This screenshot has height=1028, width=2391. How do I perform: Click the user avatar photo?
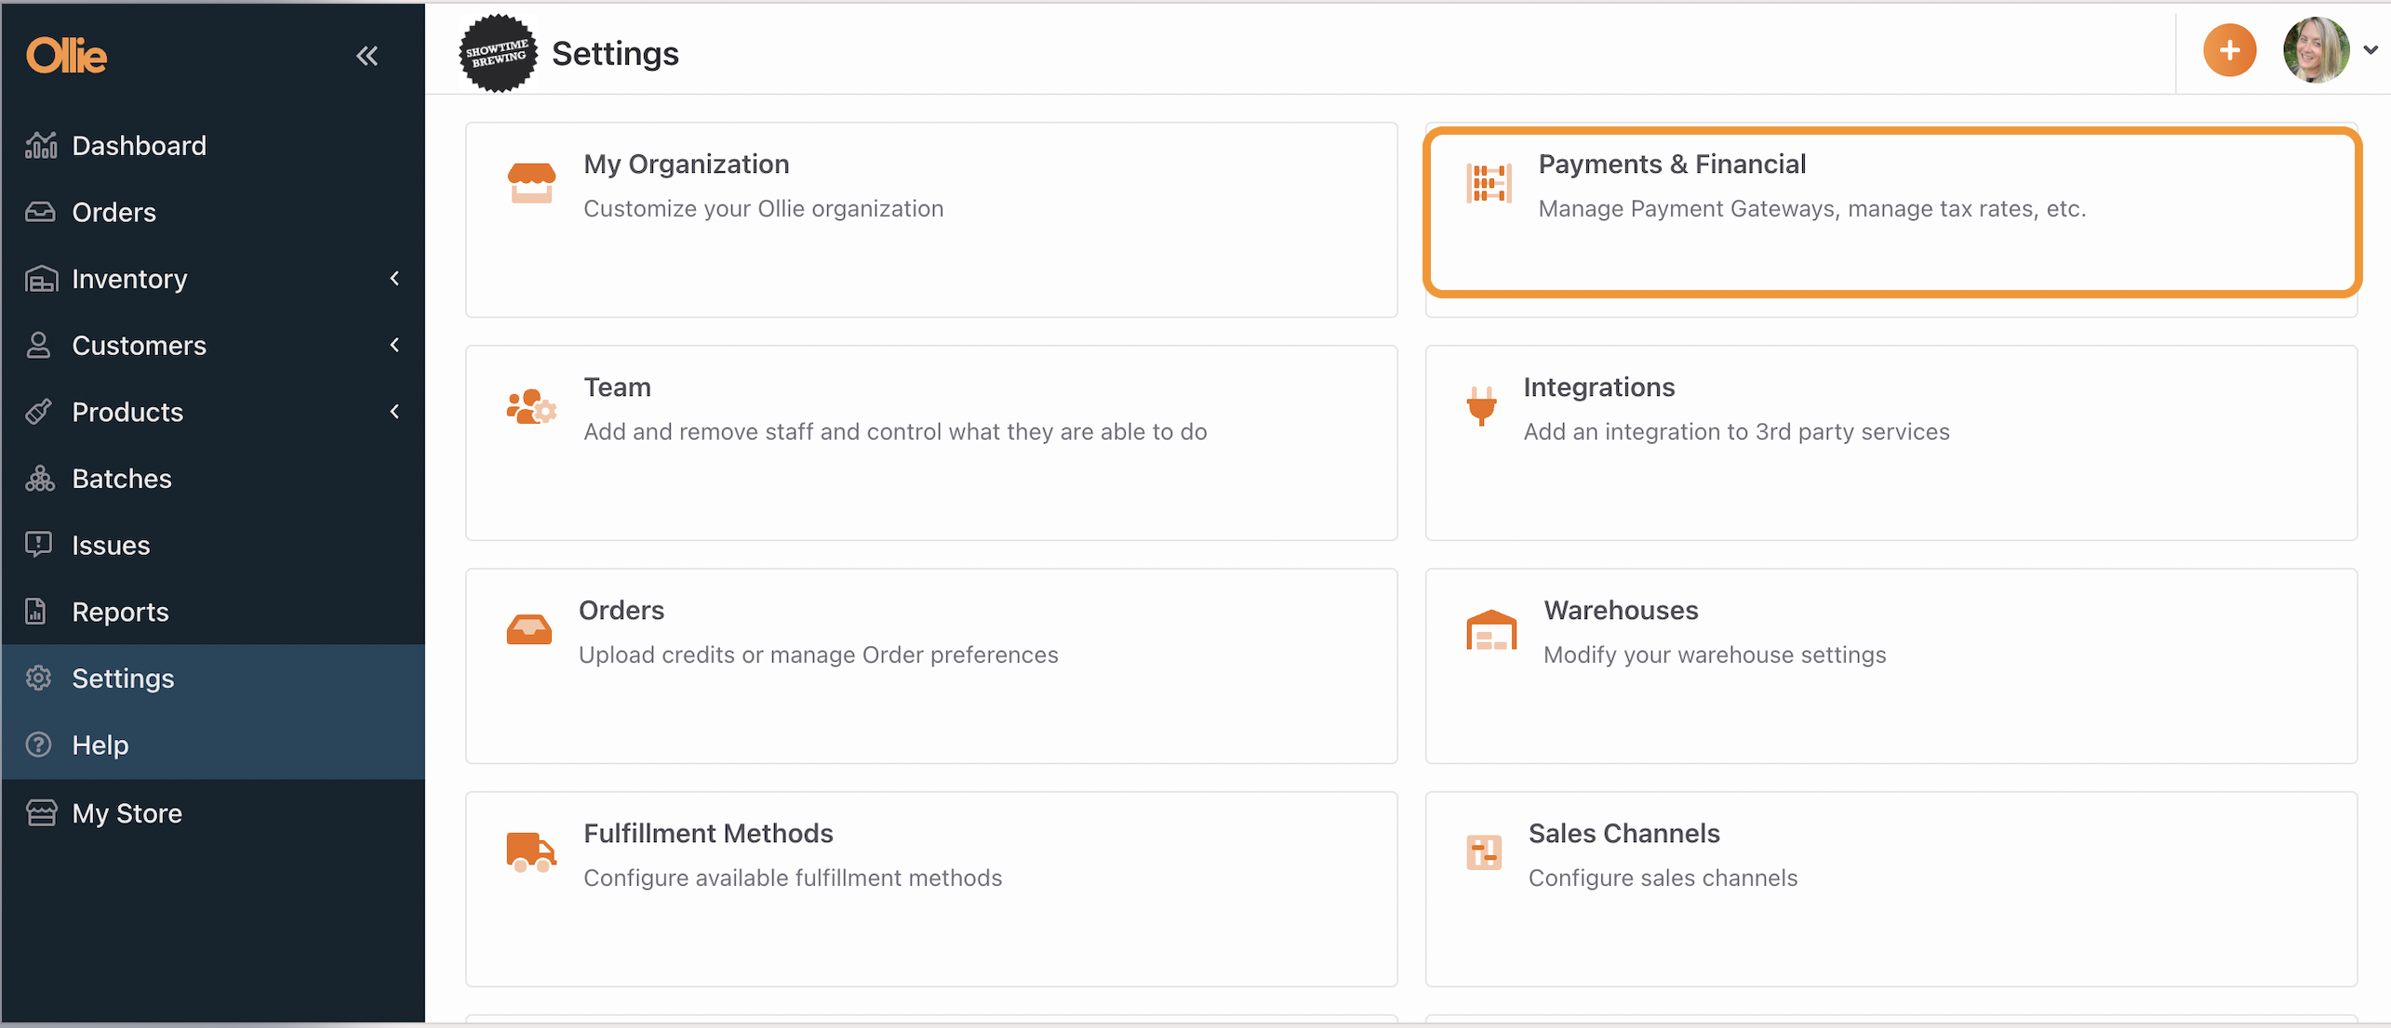tap(2316, 50)
